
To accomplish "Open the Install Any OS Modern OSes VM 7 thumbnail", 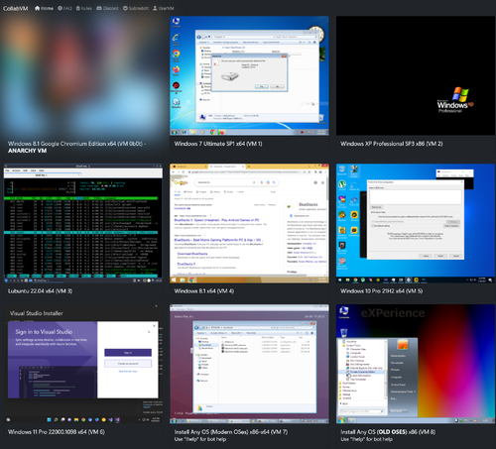I will 249,364.
